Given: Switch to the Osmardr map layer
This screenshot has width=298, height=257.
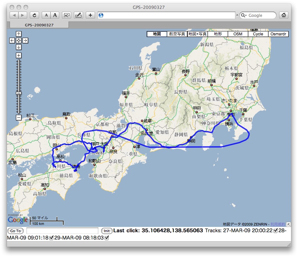Looking at the screenshot, I should [278, 34].
